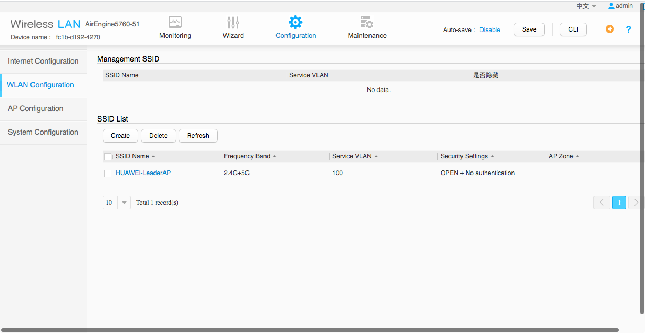
Task: Open help via the question mark icon
Action: pyautogui.click(x=628, y=29)
